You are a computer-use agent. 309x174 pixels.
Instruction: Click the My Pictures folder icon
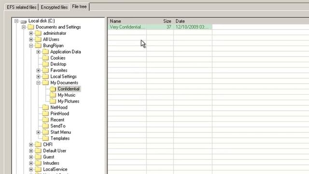point(53,101)
